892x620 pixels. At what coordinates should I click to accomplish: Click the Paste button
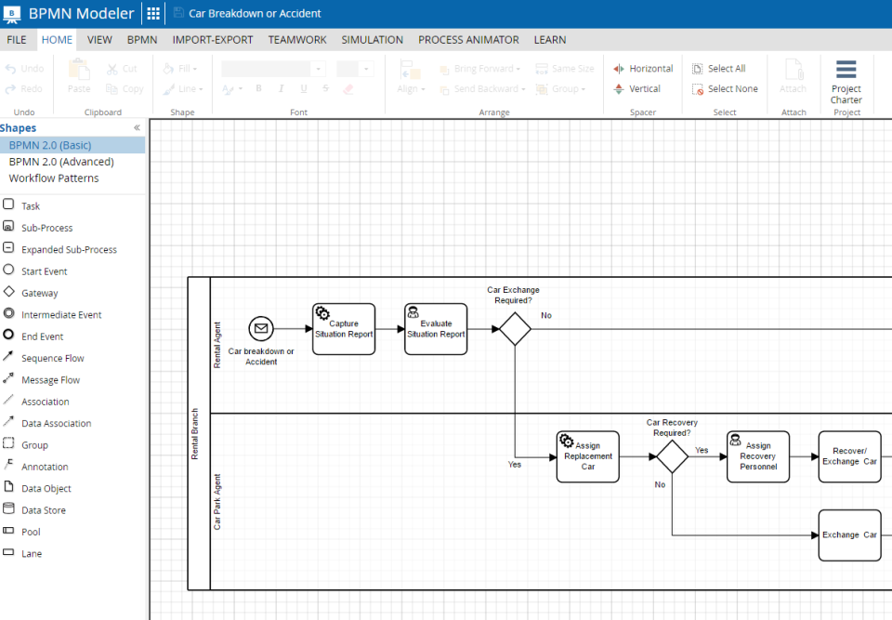pos(79,76)
